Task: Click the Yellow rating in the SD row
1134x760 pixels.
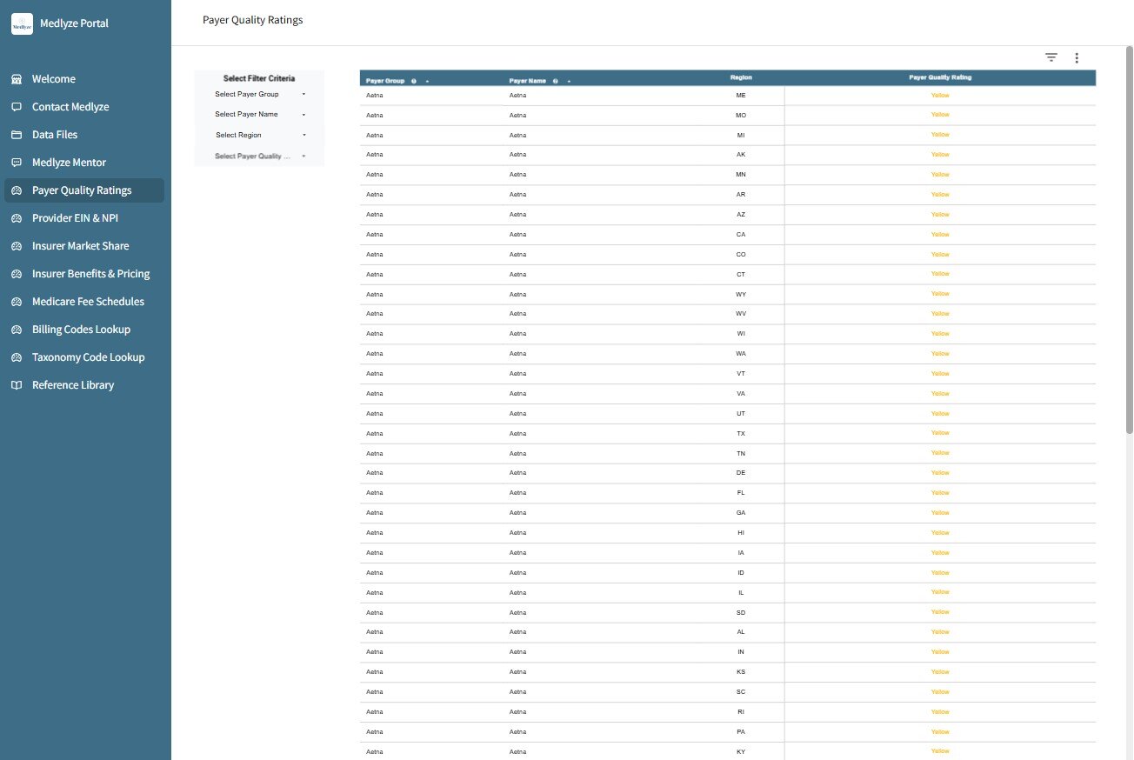Action: tap(940, 612)
